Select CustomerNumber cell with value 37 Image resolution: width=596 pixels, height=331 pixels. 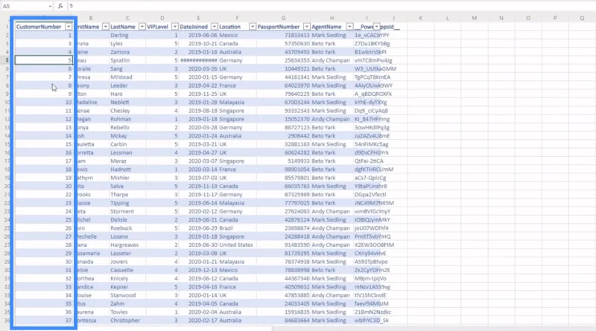[x=44, y=320]
